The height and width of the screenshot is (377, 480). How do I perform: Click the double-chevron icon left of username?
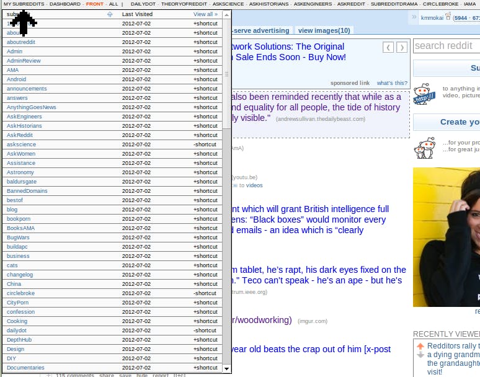tap(414, 17)
